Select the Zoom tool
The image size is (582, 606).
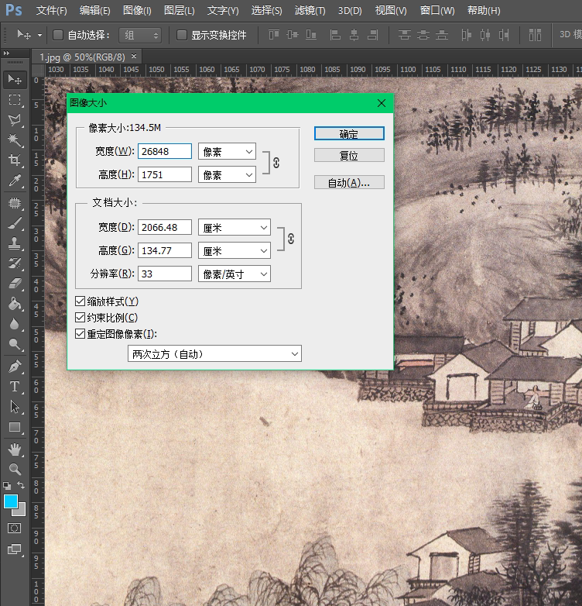(x=15, y=469)
